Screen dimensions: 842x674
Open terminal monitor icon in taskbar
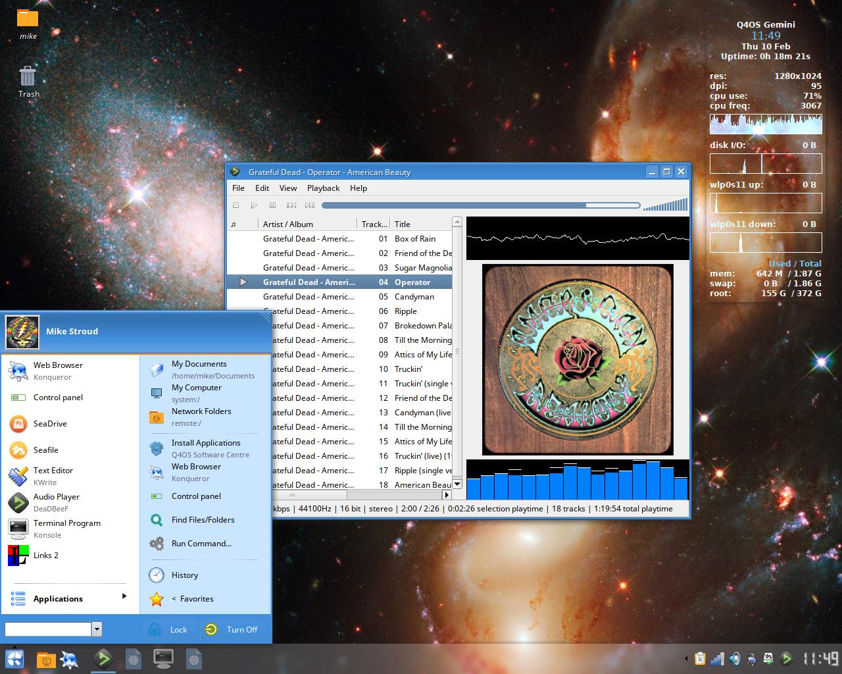click(x=163, y=659)
